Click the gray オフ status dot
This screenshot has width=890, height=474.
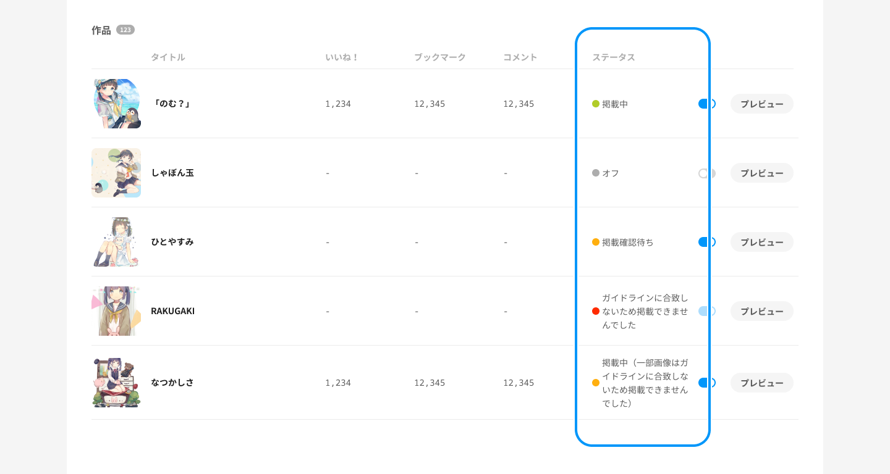(596, 173)
